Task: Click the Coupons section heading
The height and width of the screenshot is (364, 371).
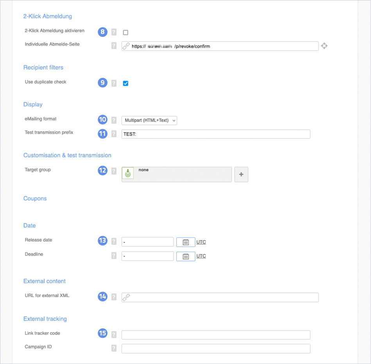Action: [x=35, y=198]
